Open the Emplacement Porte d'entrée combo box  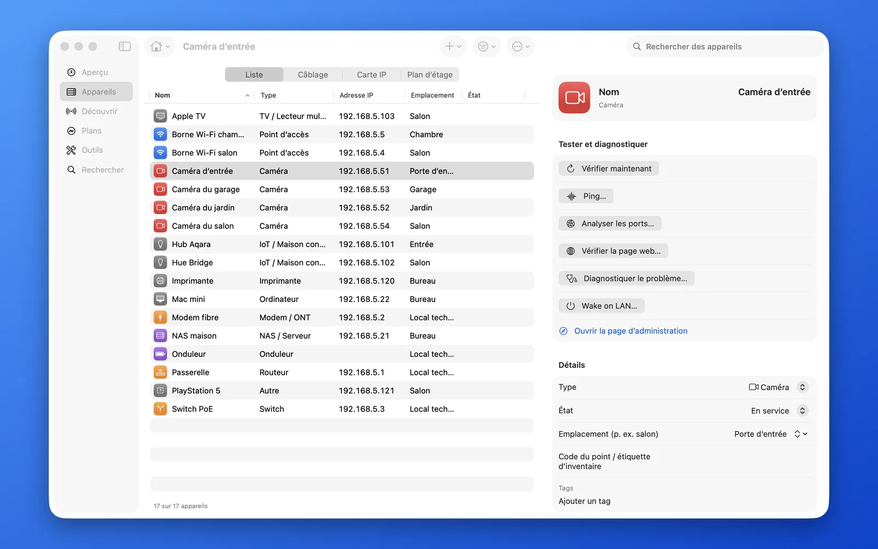pos(770,434)
